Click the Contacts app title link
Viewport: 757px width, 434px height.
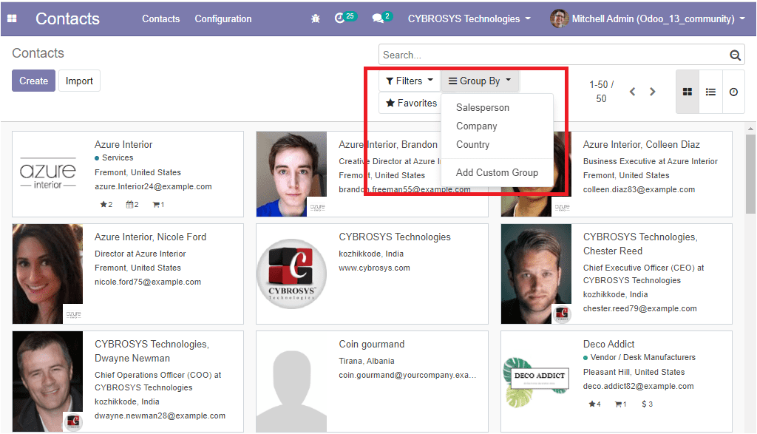67,18
